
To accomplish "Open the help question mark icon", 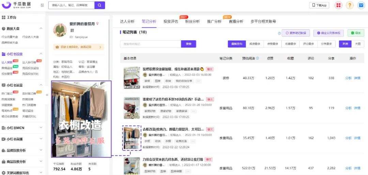I will tap(350, 5).
